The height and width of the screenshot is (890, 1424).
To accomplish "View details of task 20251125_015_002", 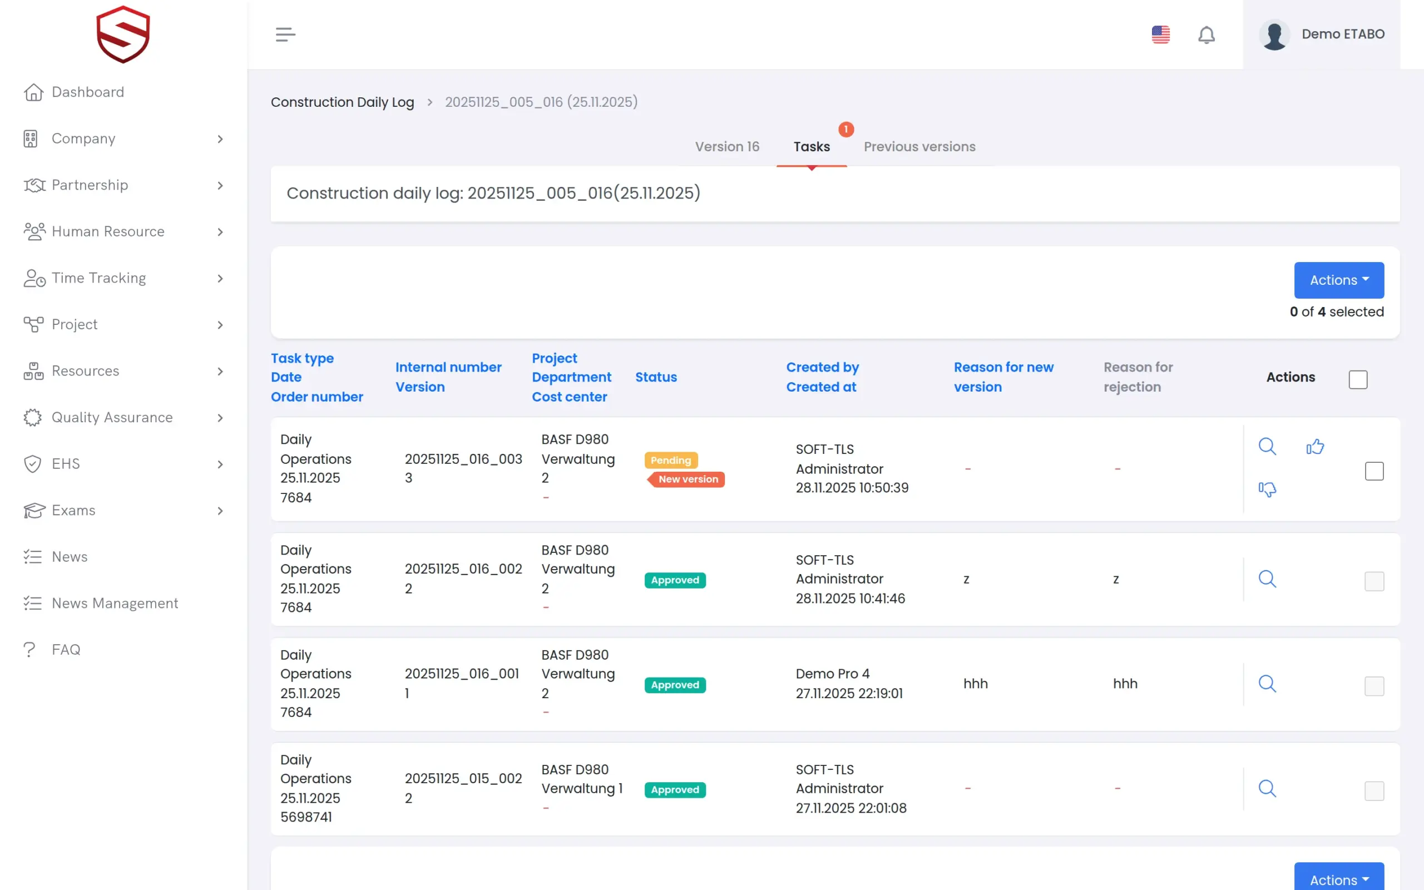I will (x=1267, y=788).
